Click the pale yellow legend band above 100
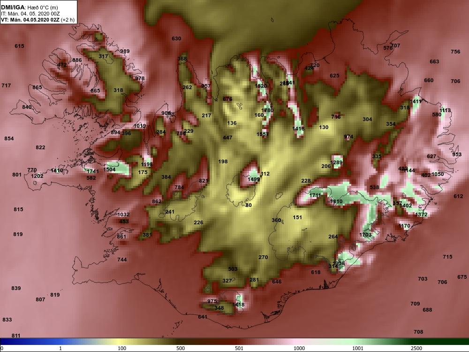 click(120, 342)
